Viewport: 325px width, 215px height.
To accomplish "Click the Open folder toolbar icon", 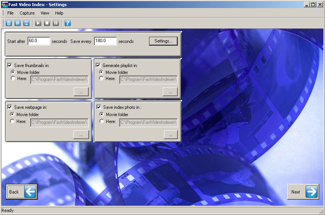I will (x=18, y=23).
